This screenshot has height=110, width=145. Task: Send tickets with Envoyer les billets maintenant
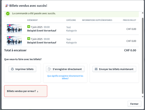pos(114,69)
